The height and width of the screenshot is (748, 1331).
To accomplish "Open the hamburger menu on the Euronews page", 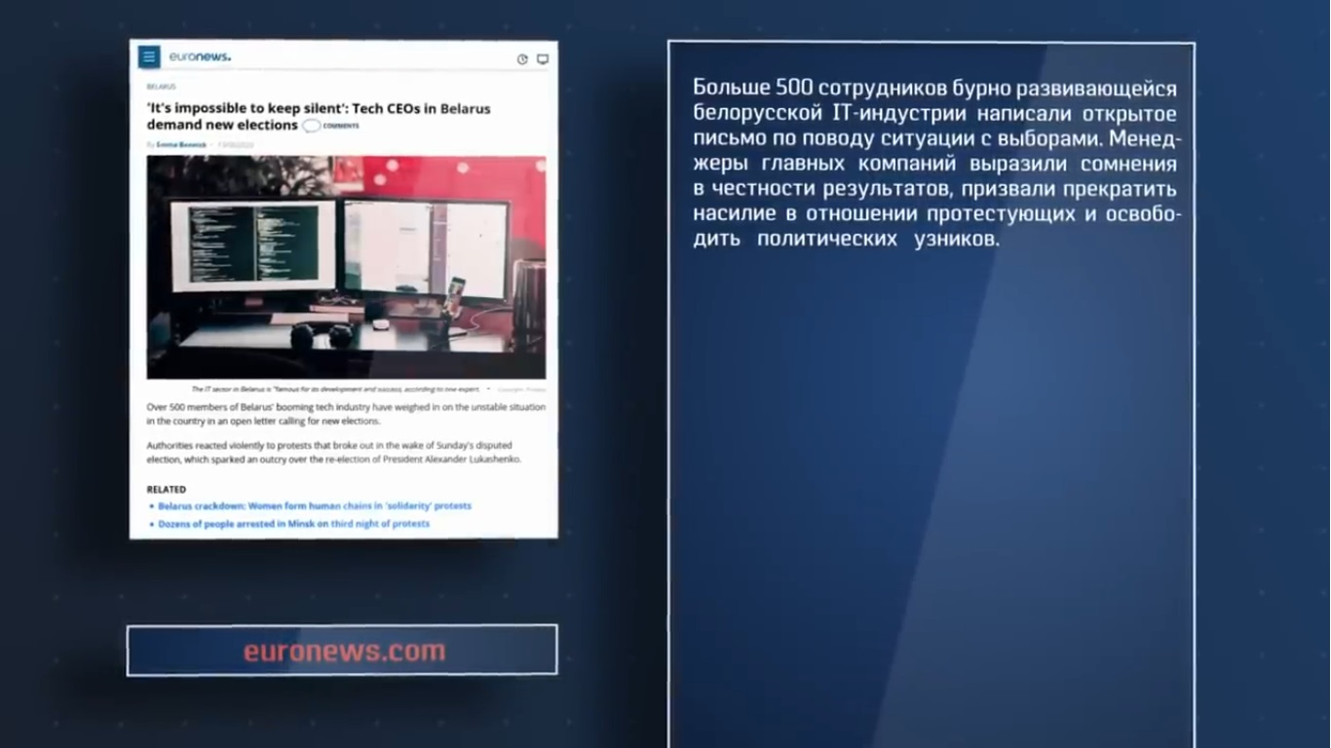I will pos(149,57).
